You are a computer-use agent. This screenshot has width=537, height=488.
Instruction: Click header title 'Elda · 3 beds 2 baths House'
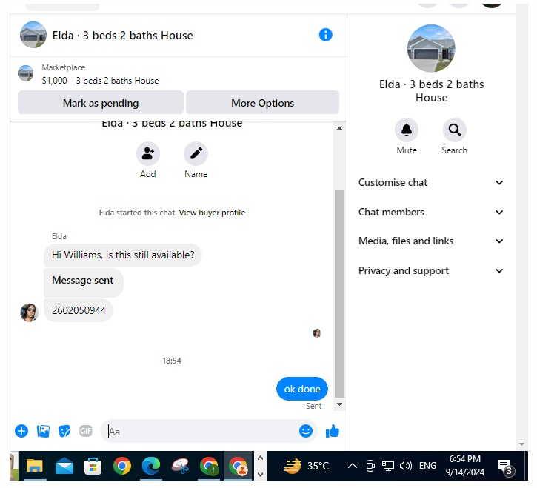[x=123, y=36]
